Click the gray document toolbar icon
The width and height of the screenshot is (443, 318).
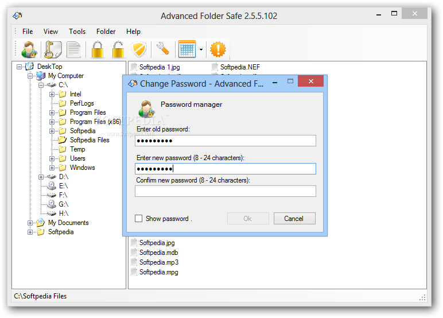pos(73,50)
